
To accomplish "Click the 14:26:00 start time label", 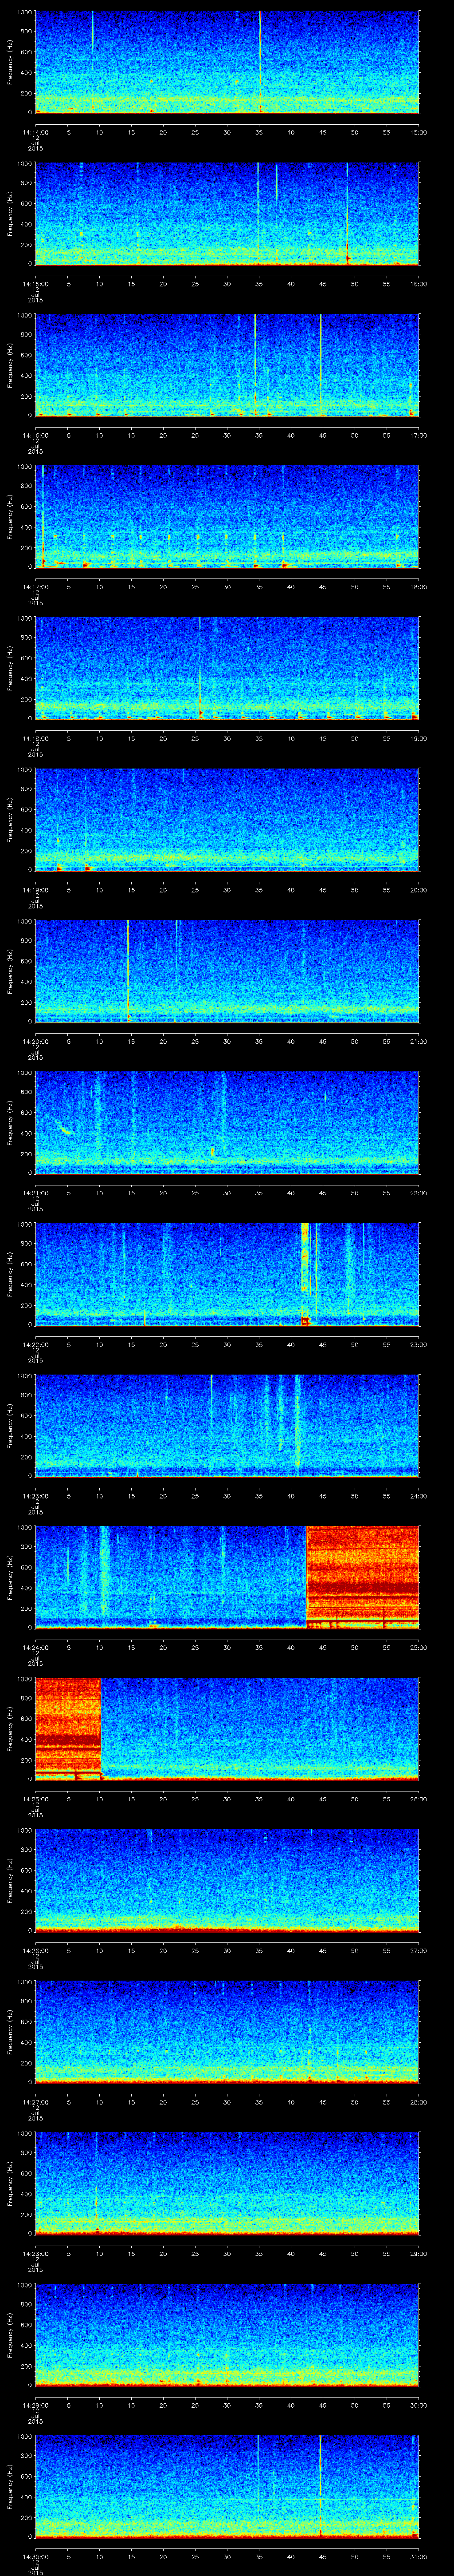I will coord(35,1950).
